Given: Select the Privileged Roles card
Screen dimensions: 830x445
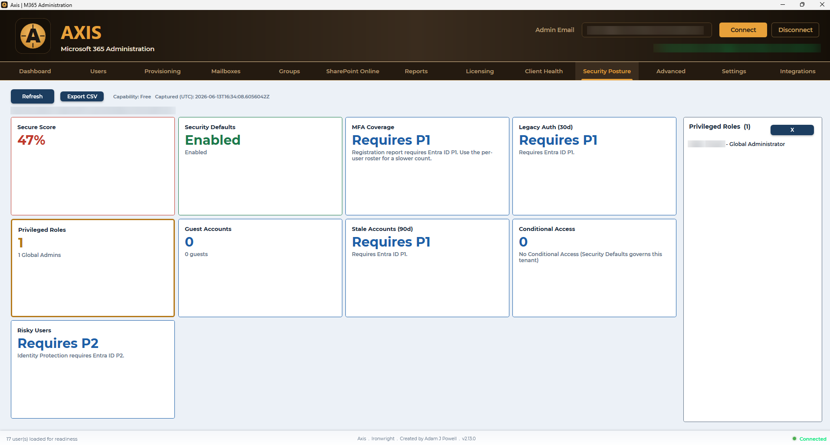Looking at the screenshot, I should 93,268.
